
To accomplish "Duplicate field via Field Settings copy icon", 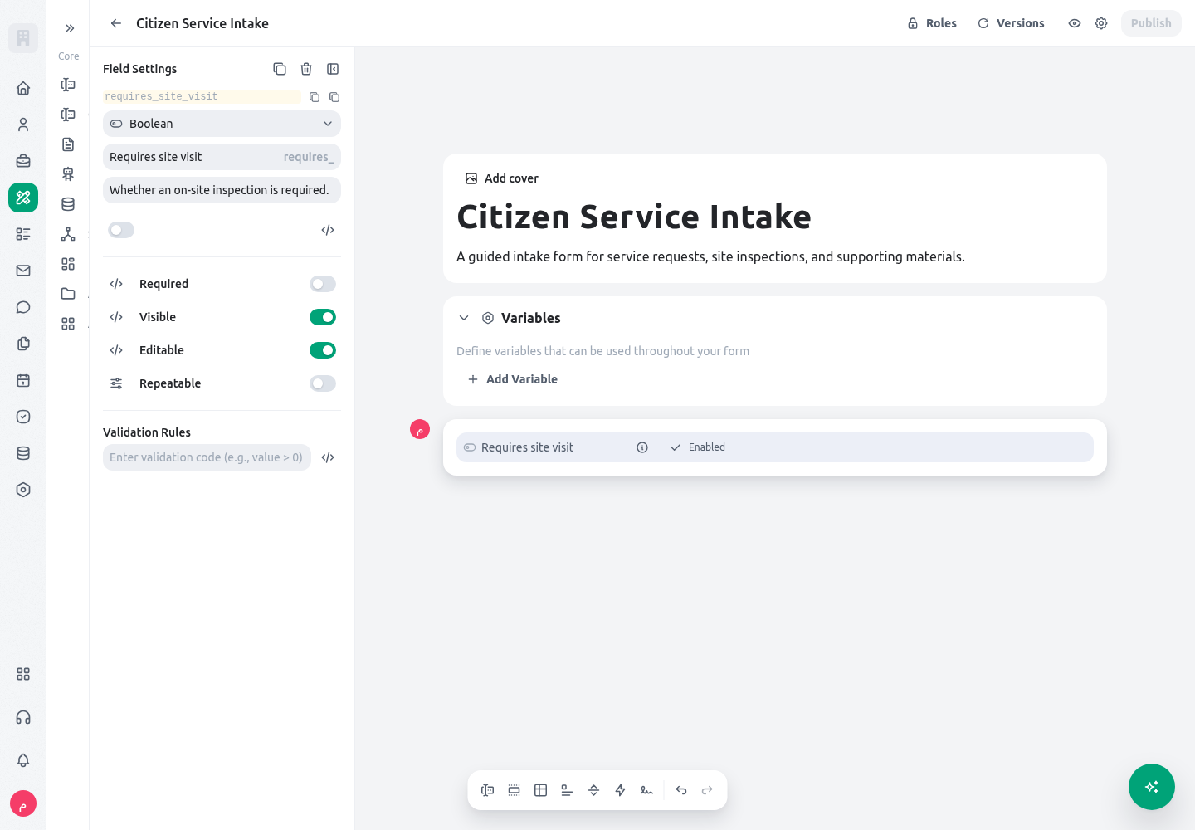I will tap(280, 69).
